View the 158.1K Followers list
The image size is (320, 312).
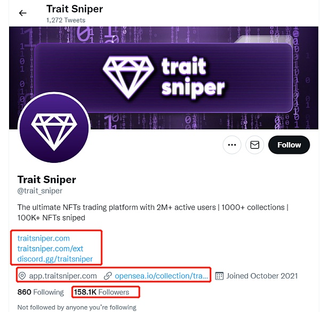click(101, 292)
